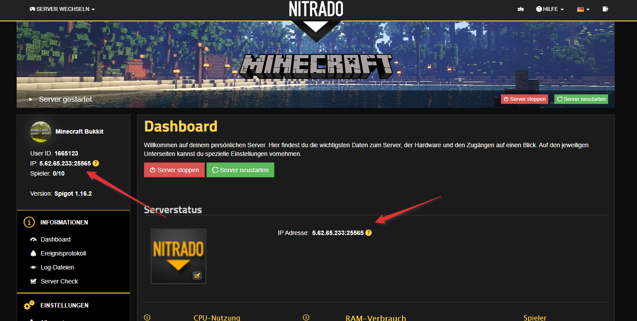Click the User ID value 1665123

(66, 153)
